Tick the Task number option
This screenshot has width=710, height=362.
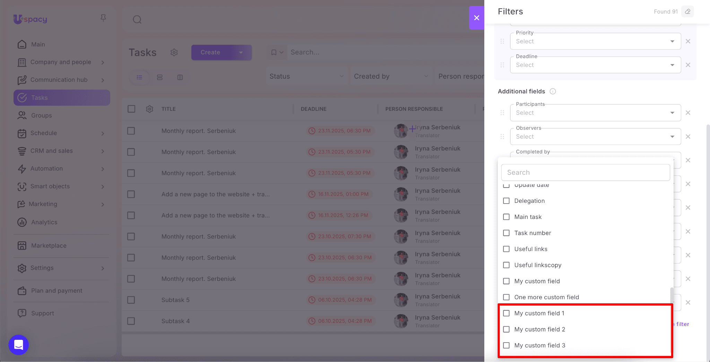pyautogui.click(x=506, y=233)
